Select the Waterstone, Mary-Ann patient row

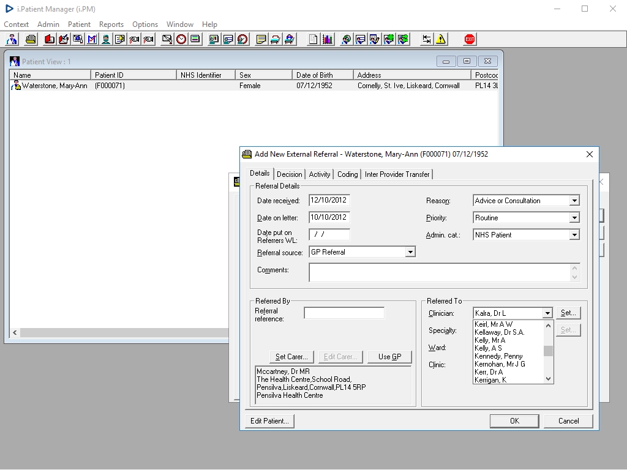point(254,86)
